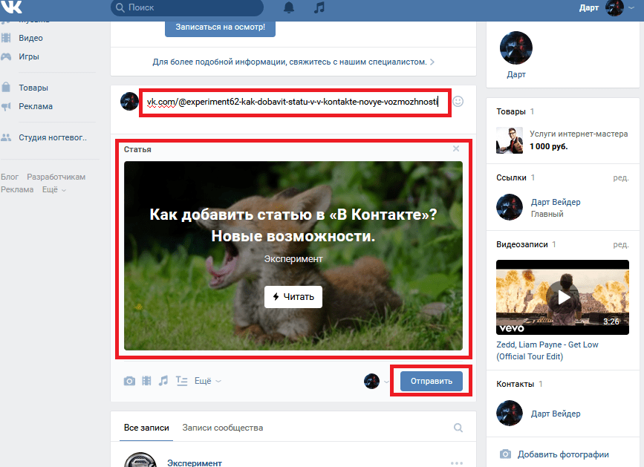
Task: Open the Эксперимент post author link
Action: click(195, 463)
